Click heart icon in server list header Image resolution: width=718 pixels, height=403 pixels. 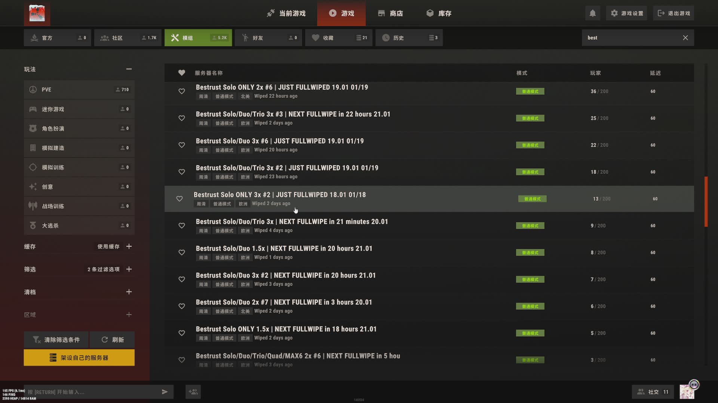(181, 73)
